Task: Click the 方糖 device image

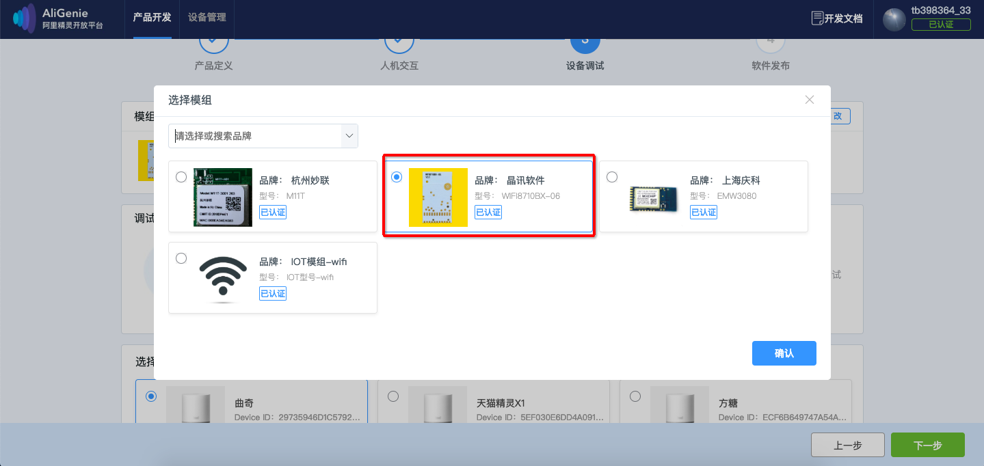Action: click(x=680, y=403)
